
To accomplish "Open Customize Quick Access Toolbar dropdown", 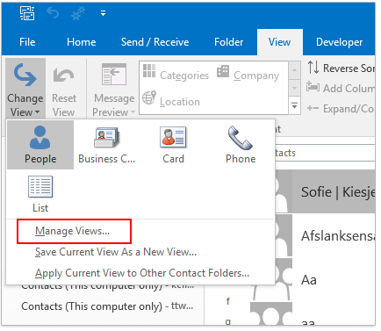I will click(x=103, y=13).
